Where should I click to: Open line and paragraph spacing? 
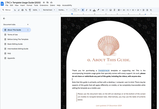coord(124,10)
